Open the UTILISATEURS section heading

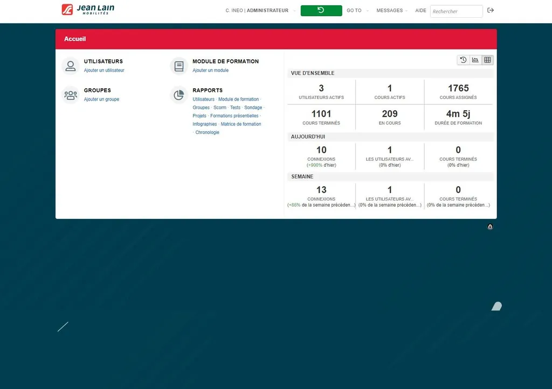coord(103,61)
